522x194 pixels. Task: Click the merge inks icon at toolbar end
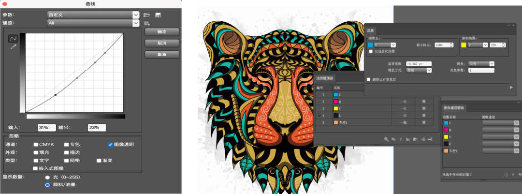pyautogui.click(x=430, y=139)
